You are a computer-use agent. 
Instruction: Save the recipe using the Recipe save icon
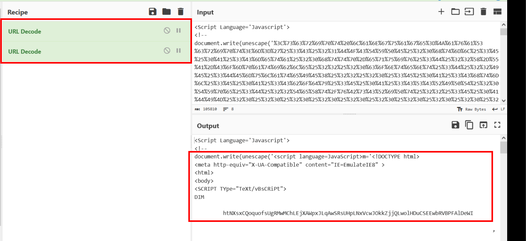pos(152,12)
